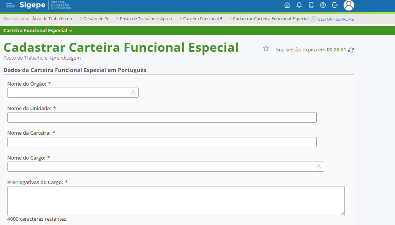Screen dimensions: 395x225
Task: Favorite this page with the star icon
Action: 266,48
